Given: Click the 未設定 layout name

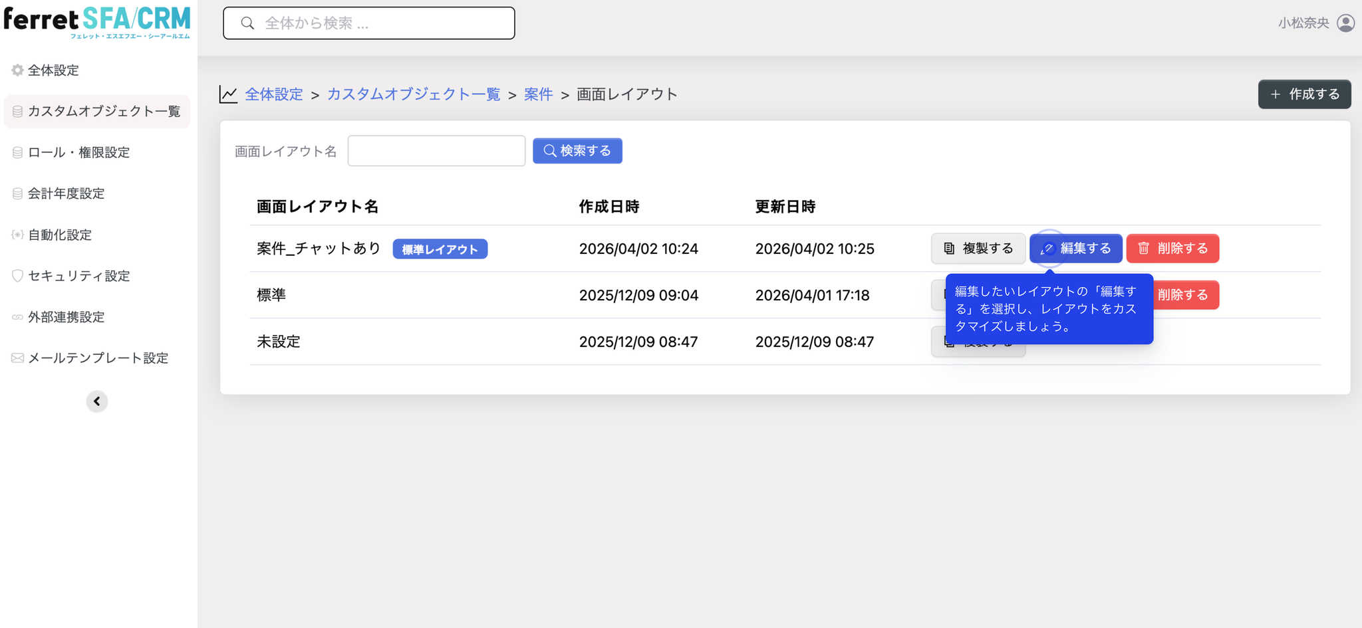Looking at the screenshot, I should point(279,342).
